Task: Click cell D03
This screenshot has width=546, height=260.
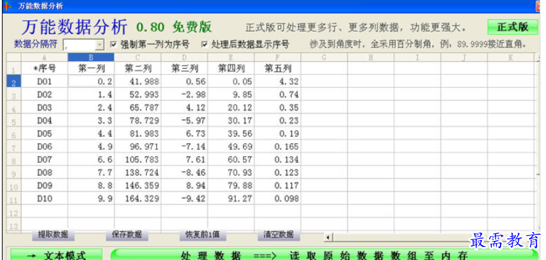Action: click(44, 107)
